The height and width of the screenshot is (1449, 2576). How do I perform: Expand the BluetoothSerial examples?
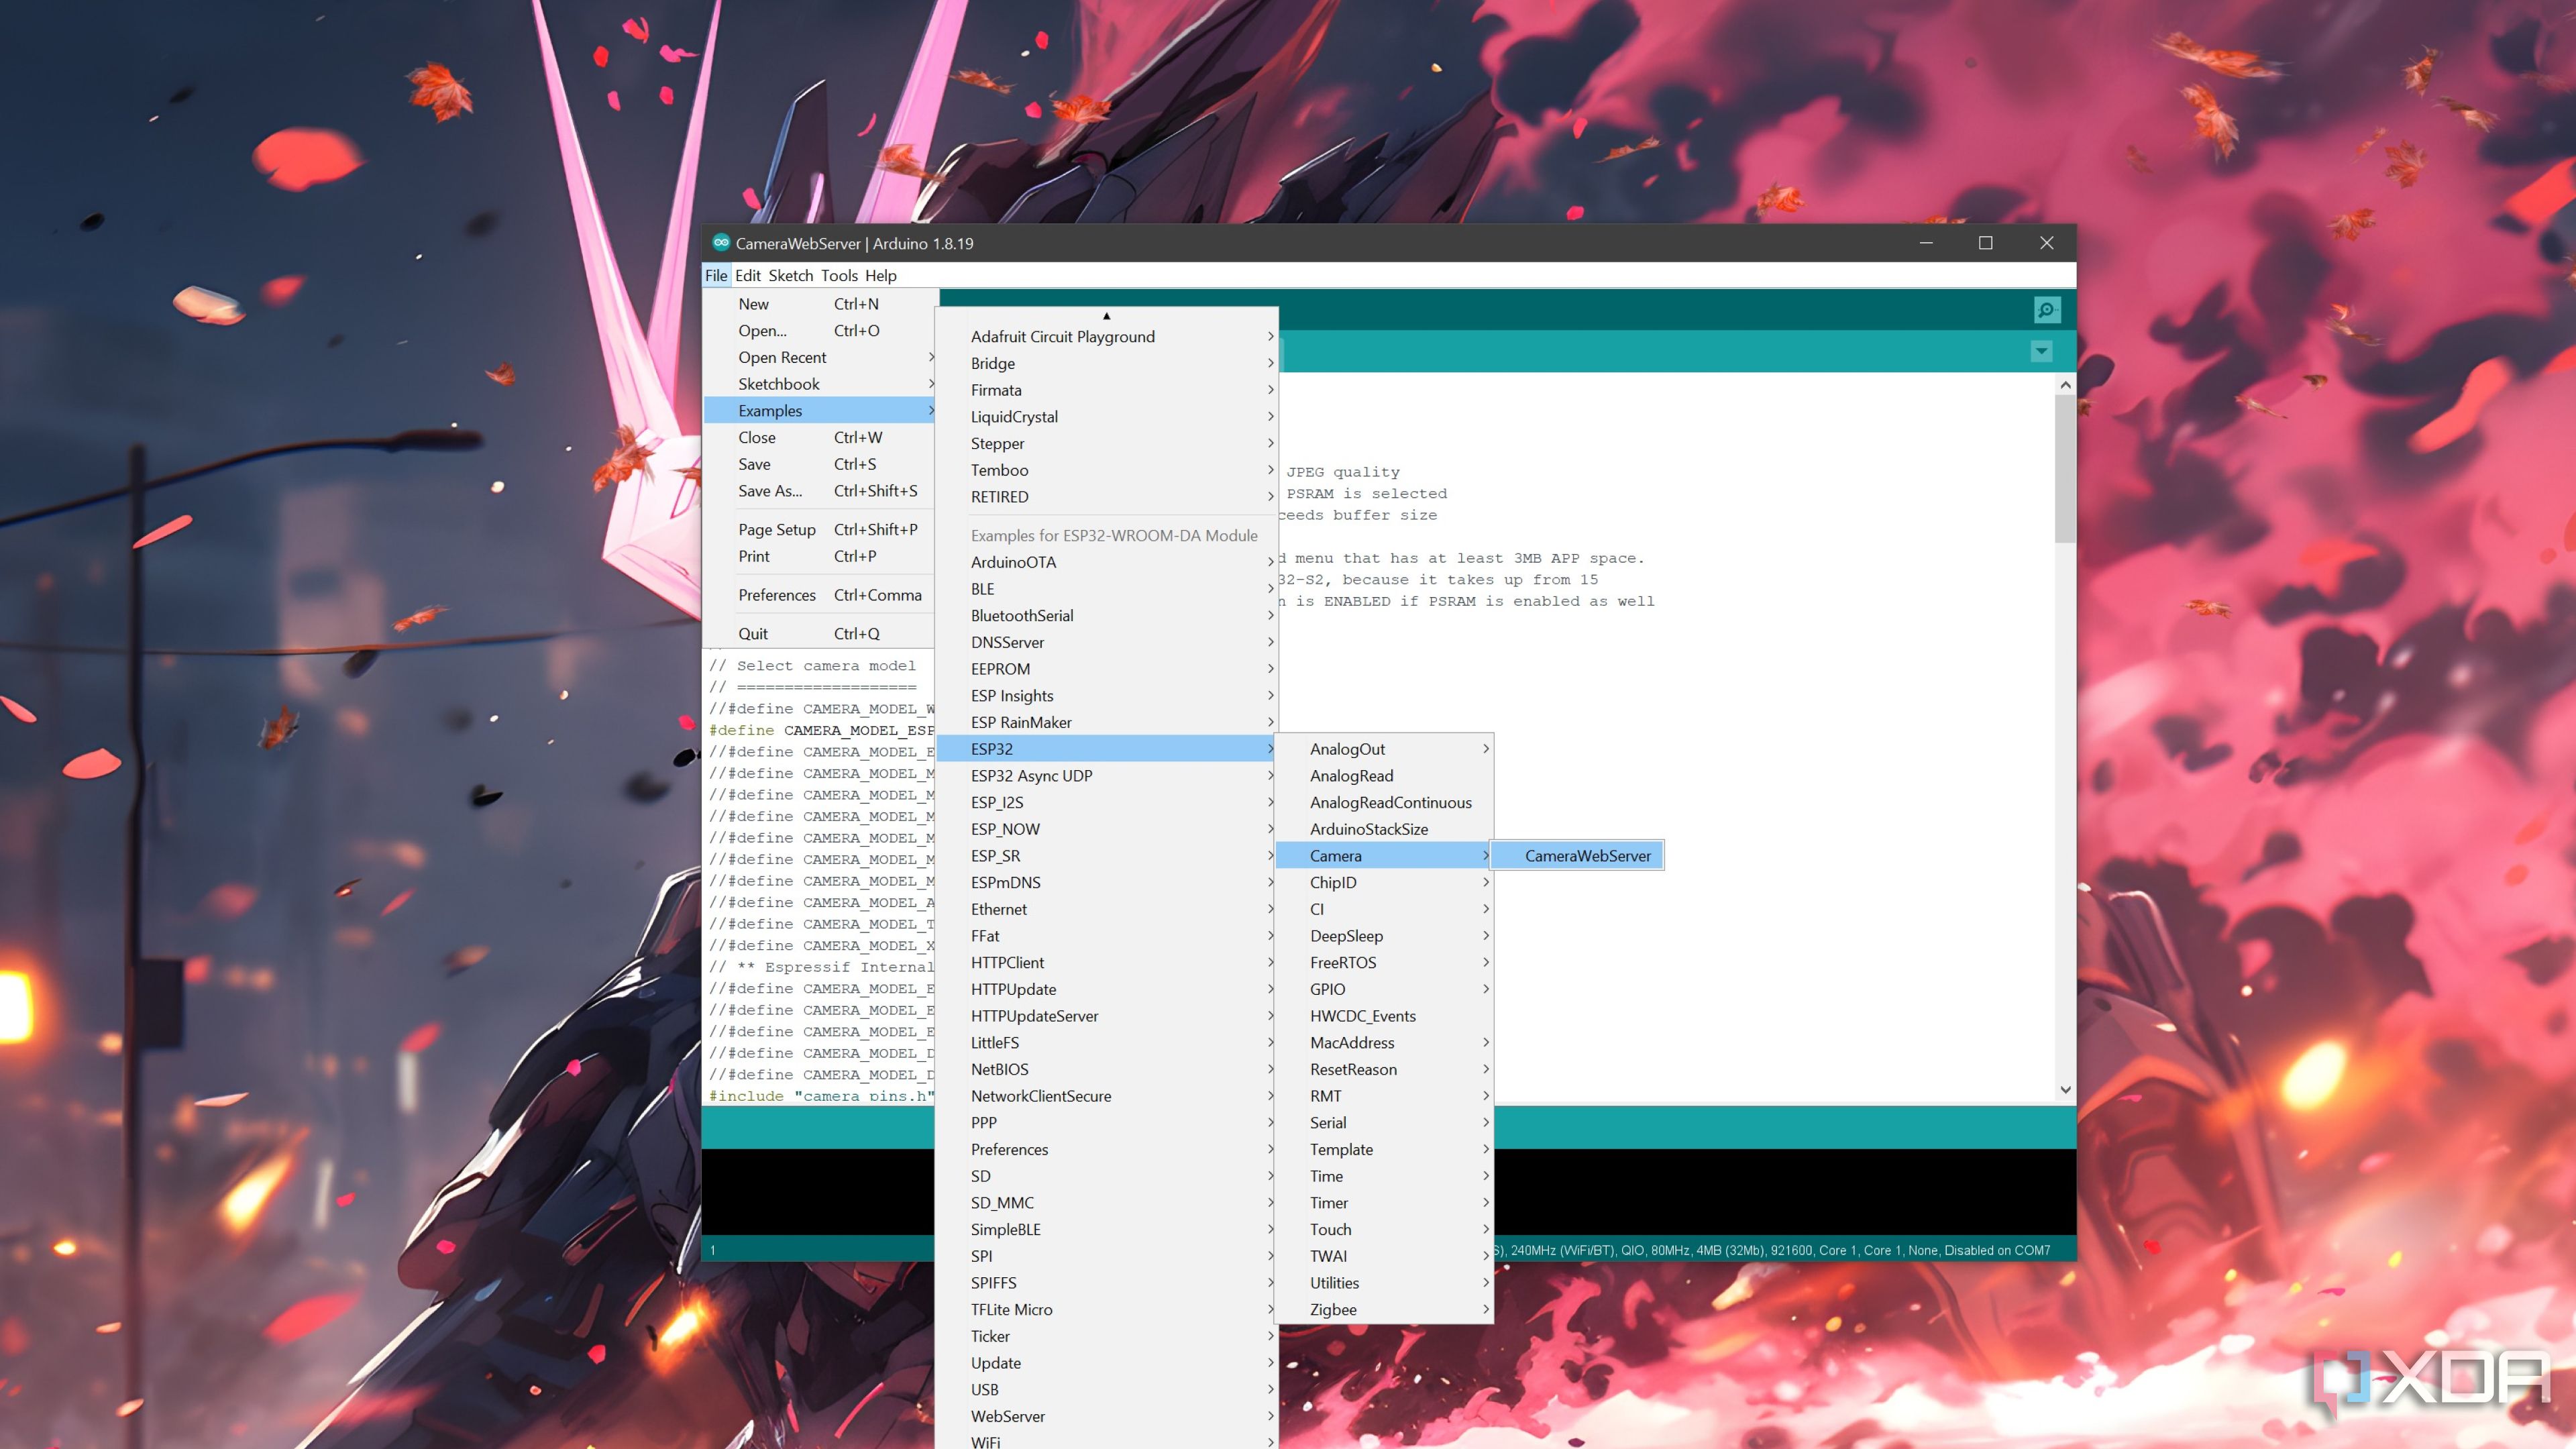coord(1107,616)
